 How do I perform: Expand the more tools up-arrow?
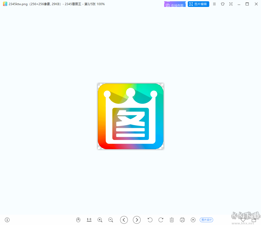point(193,220)
